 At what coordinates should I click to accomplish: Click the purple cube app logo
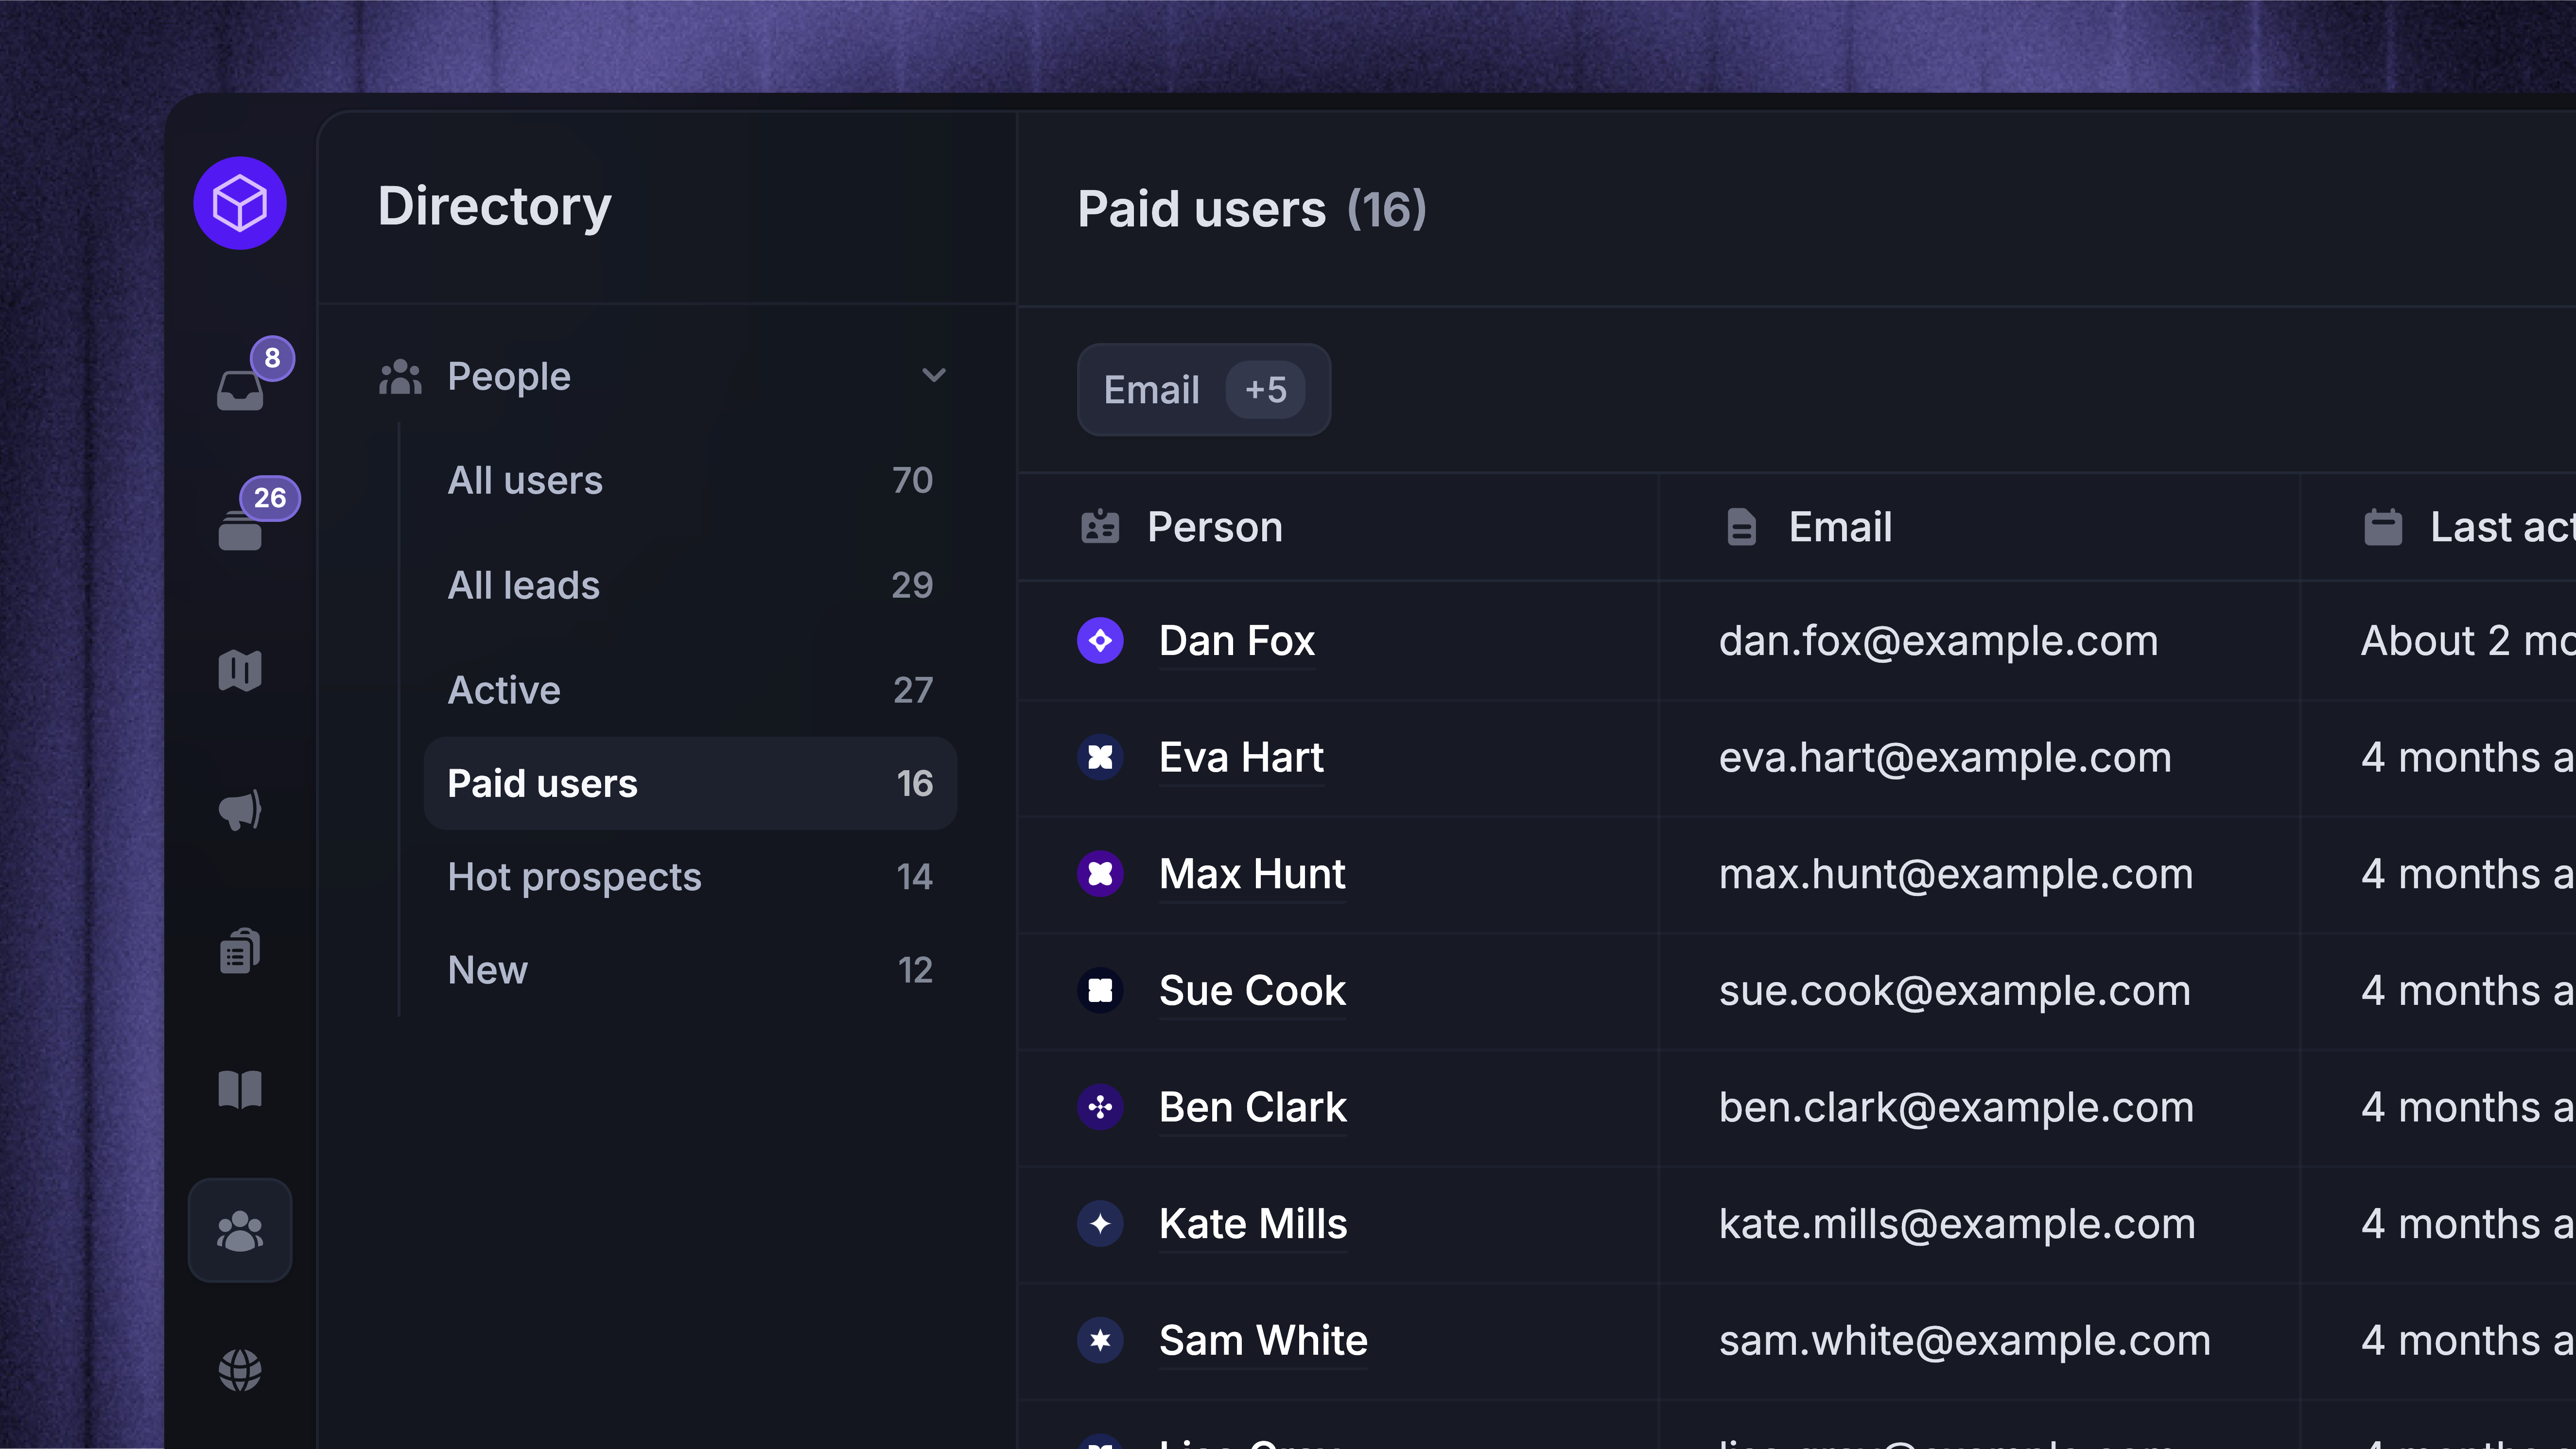[x=240, y=203]
